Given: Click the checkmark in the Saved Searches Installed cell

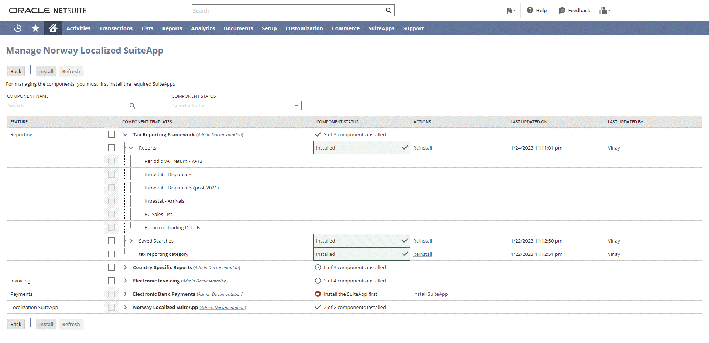Looking at the screenshot, I should tap(405, 241).
